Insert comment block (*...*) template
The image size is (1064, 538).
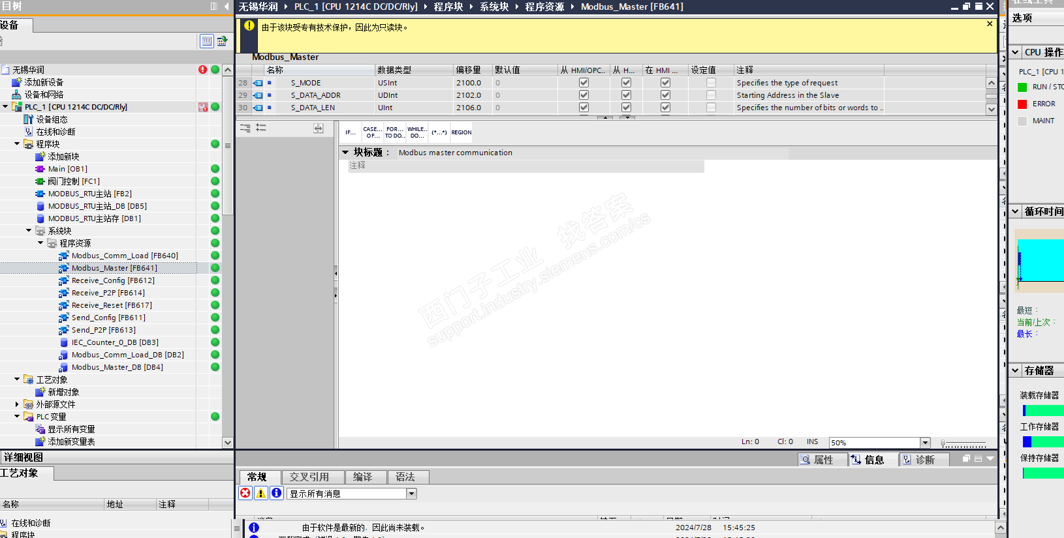pos(439,132)
